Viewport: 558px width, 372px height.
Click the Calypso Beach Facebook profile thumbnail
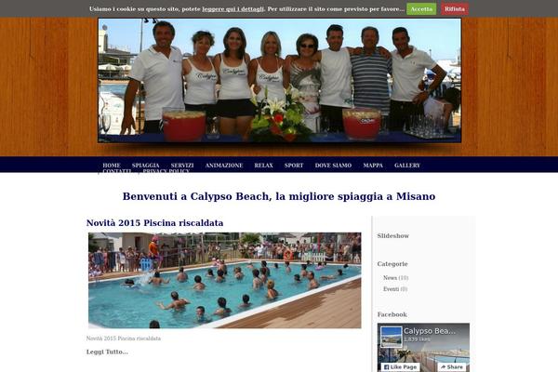coord(392,337)
